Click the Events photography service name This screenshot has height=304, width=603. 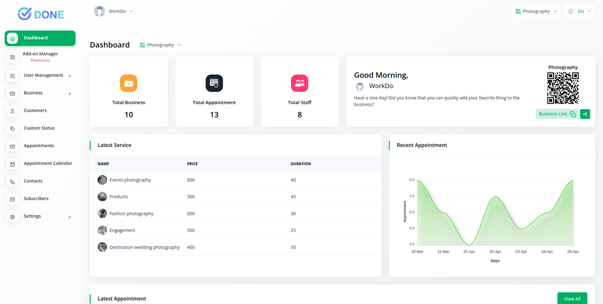coord(130,180)
